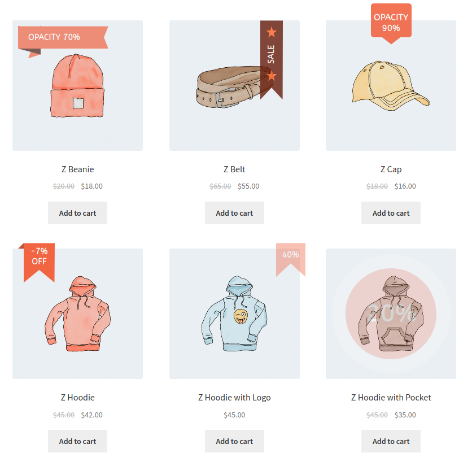Click the -7% OFF bookmark badge
Image resolution: width=472 pixels, height=466 pixels.
pos(39,262)
